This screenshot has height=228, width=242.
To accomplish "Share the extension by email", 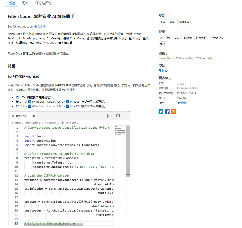I will tap(174, 111).
